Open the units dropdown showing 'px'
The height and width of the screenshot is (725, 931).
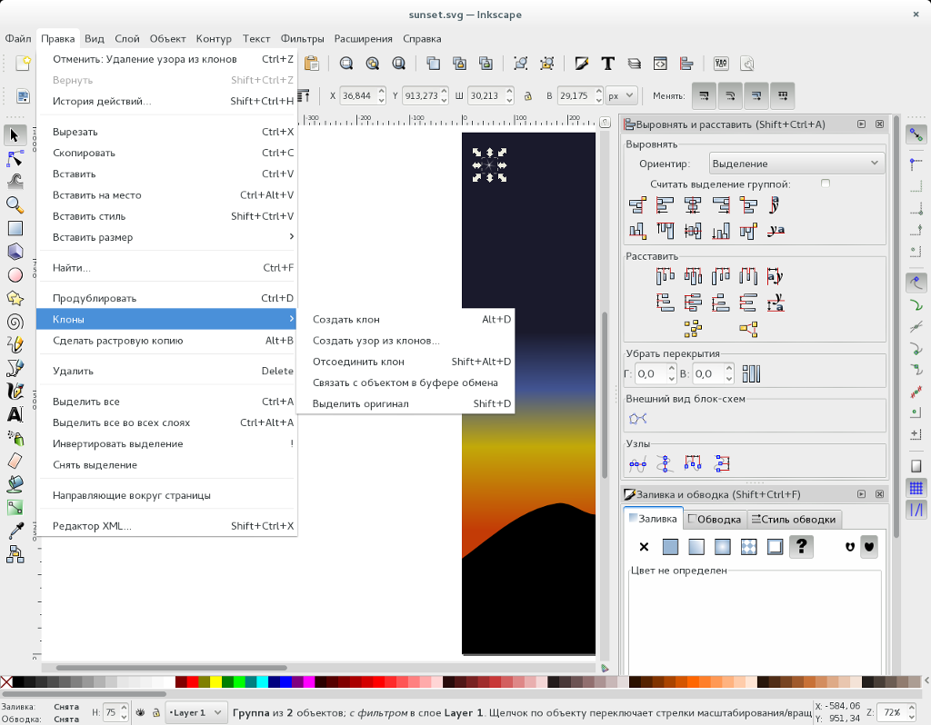tap(622, 94)
